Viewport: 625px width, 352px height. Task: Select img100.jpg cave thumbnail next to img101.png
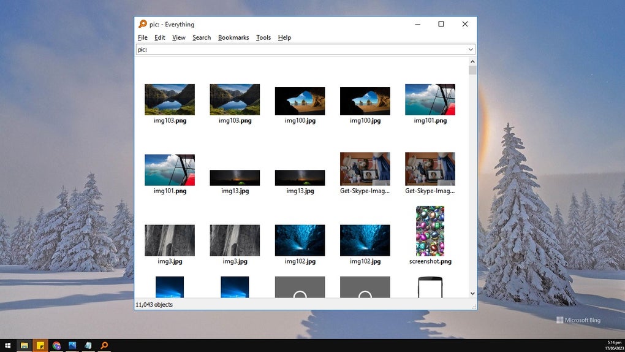coord(365,101)
